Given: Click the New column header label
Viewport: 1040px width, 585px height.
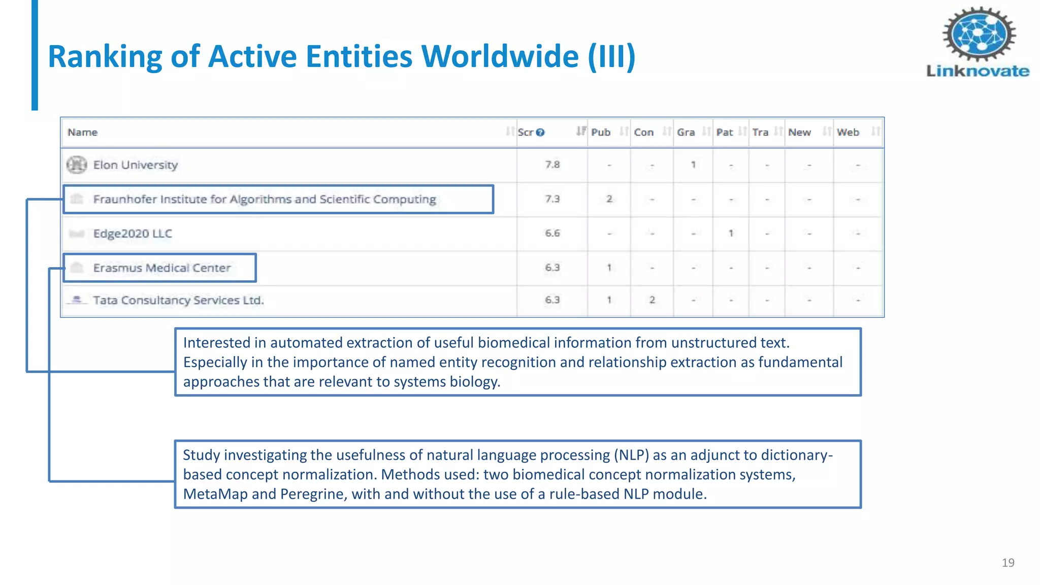Looking at the screenshot, I should coord(799,133).
